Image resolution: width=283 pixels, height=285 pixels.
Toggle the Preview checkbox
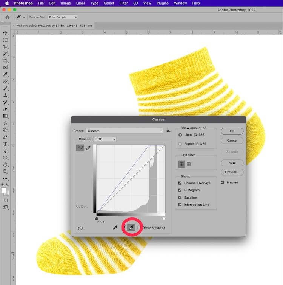coord(223,183)
